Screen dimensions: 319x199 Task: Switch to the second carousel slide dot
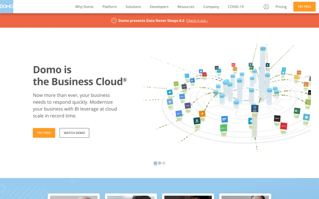click(160, 163)
